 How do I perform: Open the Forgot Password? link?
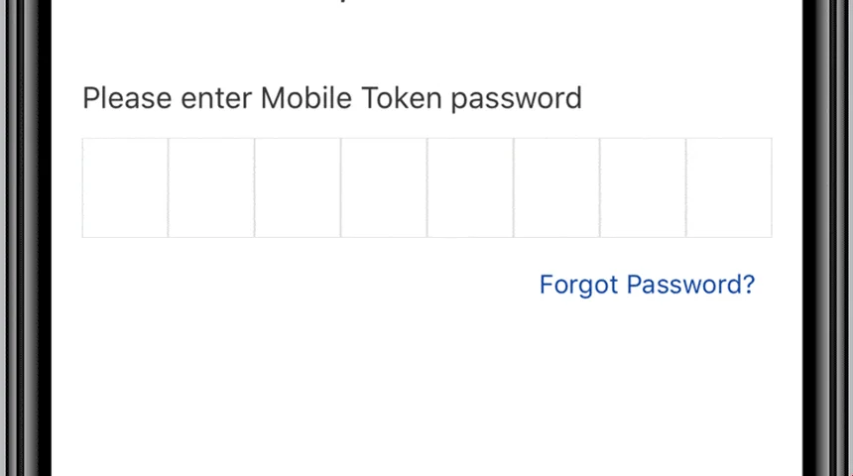click(647, 285)
